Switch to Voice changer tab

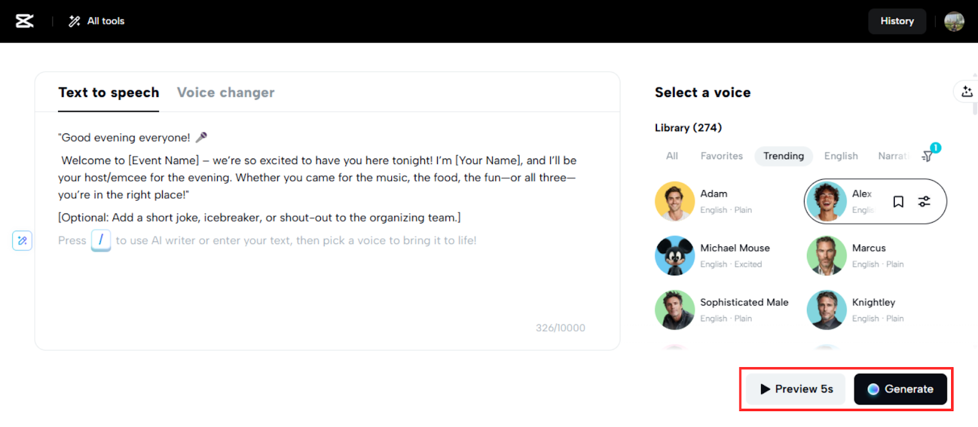tap(226, 93)
